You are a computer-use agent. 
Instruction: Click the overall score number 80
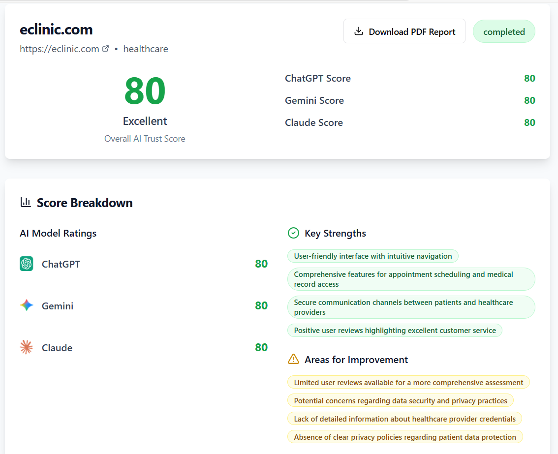[145, 91]
